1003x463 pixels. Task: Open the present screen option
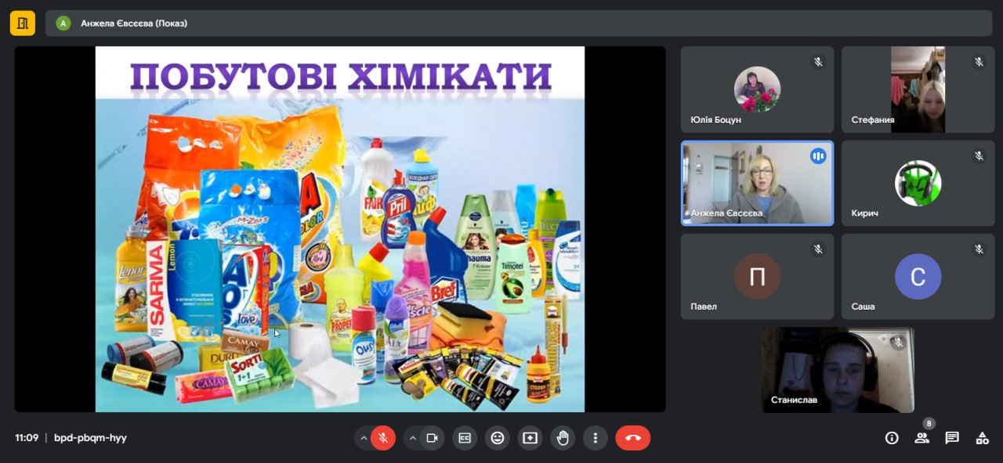coord(530,438)
